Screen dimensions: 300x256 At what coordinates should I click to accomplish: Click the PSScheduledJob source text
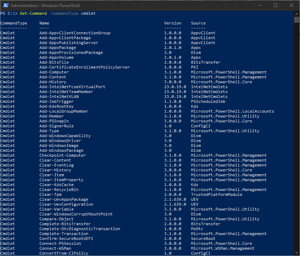coord(208,101)
